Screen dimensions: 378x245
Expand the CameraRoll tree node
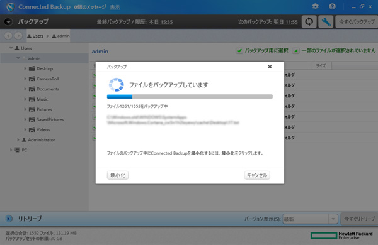[25, 79]
